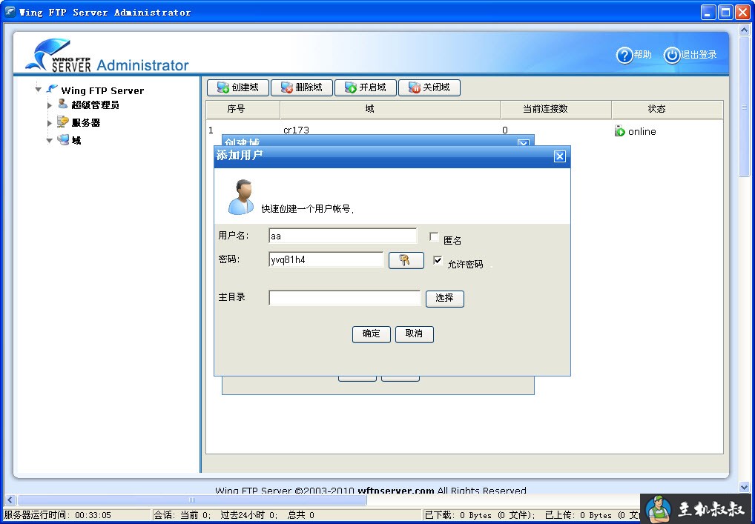Click the 删除域 (delete domain) button
Viewport: 755px width, 524px height.
[x=301, y=87]
